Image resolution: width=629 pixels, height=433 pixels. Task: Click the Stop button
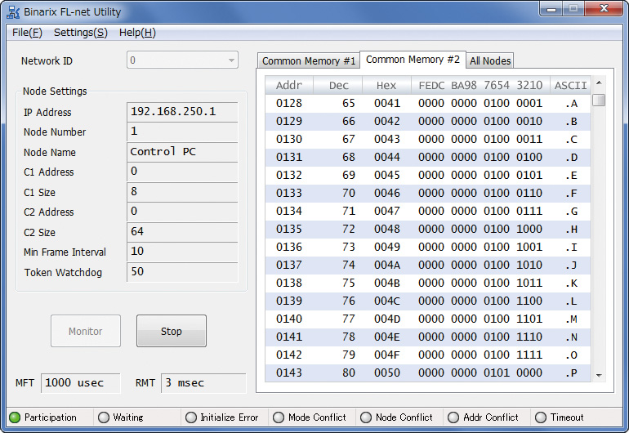click(x=172, y=331)
